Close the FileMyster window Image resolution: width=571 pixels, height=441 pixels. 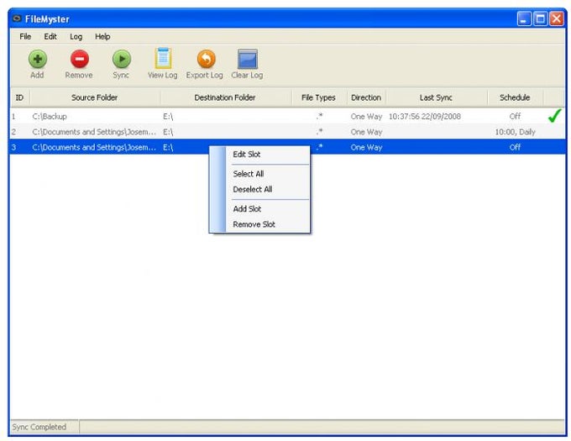557,18
